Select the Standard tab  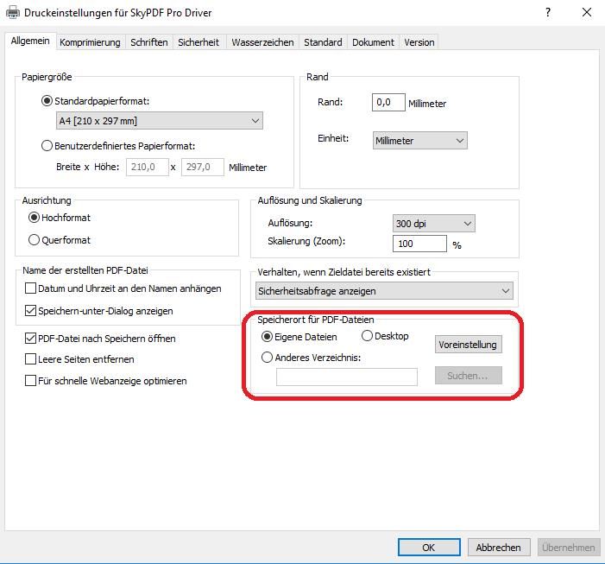[x=323, y=42]
